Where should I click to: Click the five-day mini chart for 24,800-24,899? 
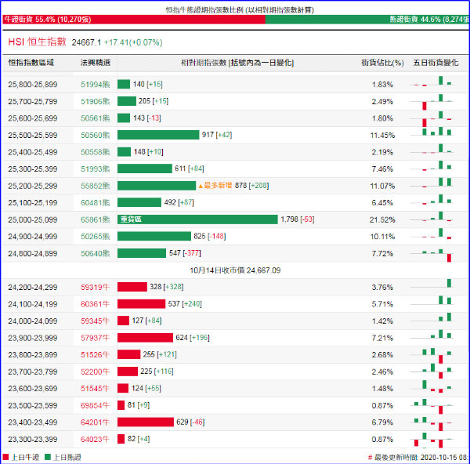(432, 255)
